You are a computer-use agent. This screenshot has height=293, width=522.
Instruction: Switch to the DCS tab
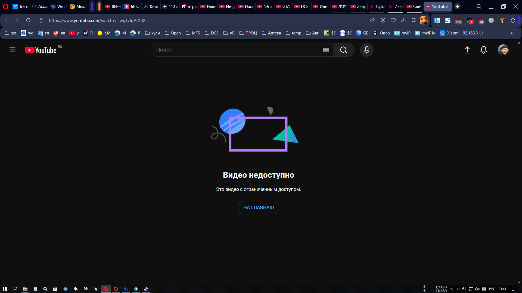[x=302, y=7]
